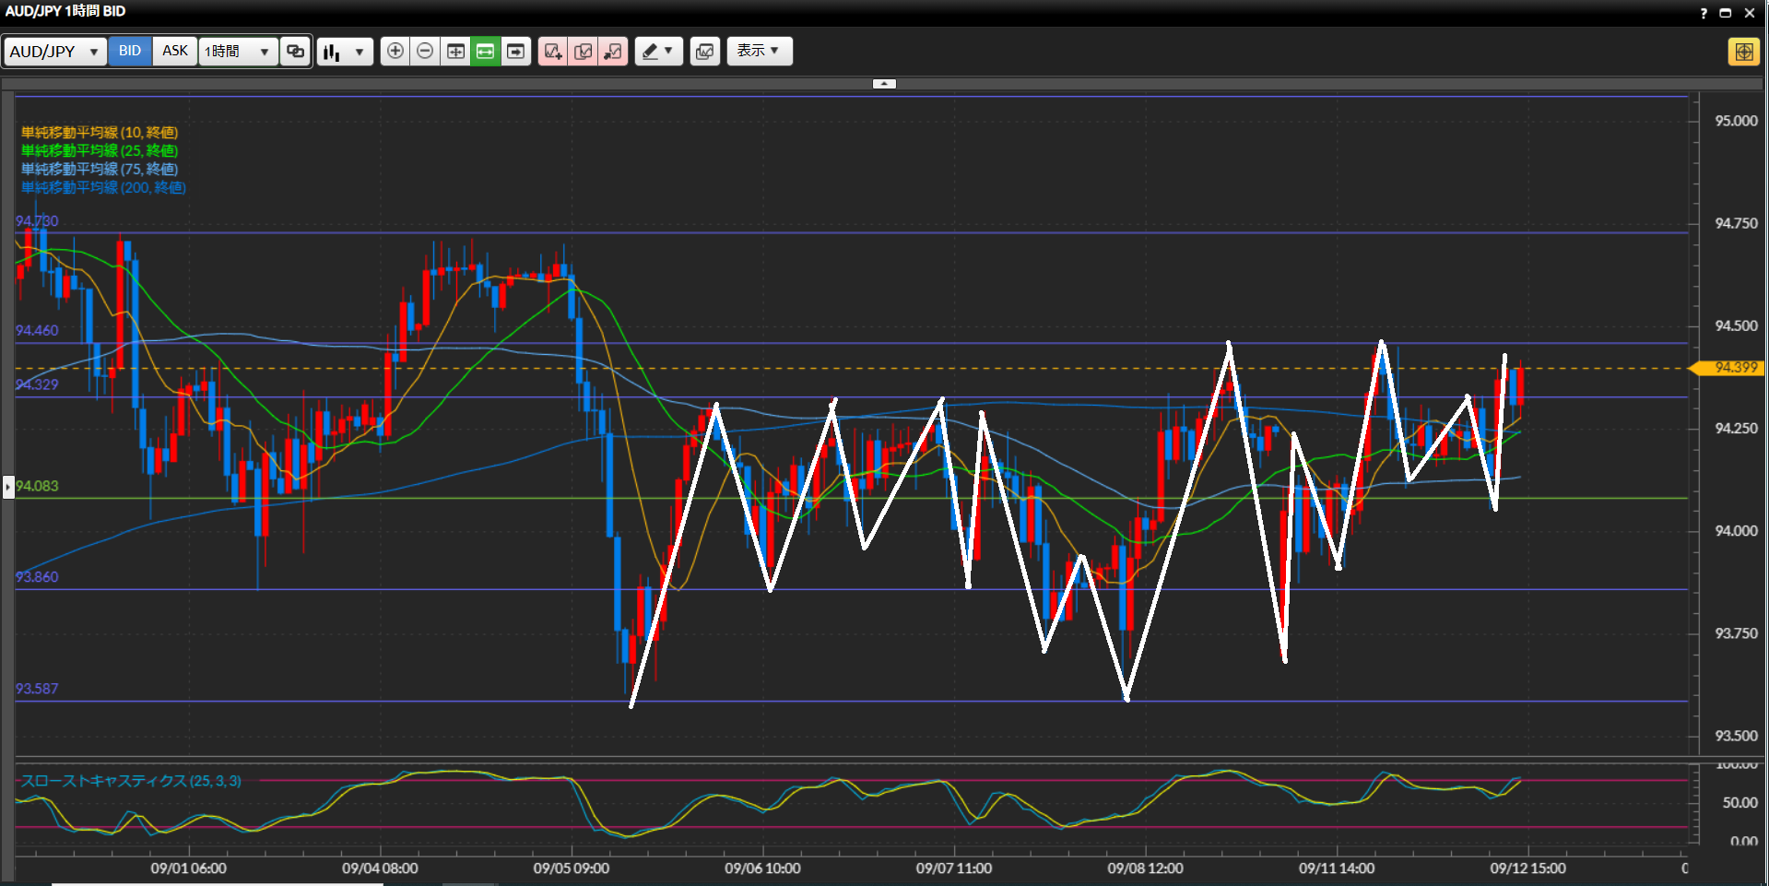Click the add indicator icon with plus
Image resolution: width=1769 pixels, height=886 pixels.
pos(553,52)
